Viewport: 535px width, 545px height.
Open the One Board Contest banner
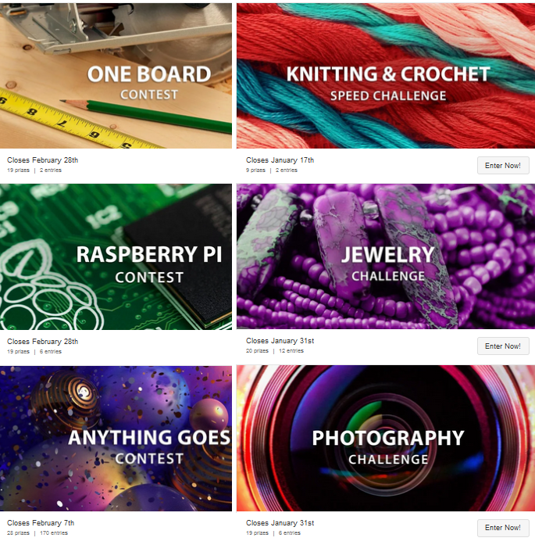(116, 76)
